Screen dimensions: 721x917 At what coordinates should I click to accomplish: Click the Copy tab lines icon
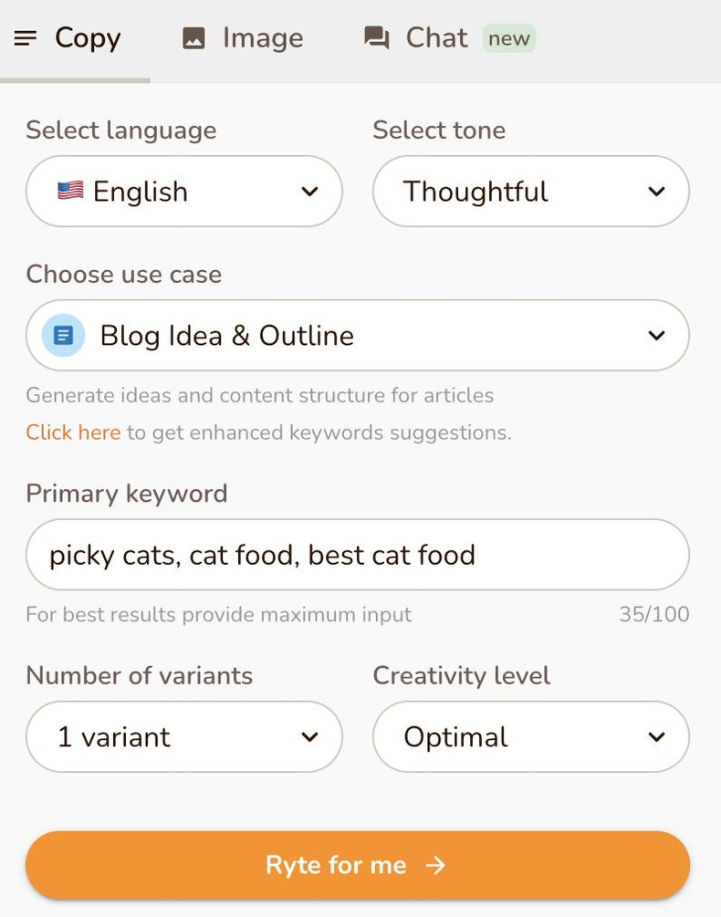[26, 38]
